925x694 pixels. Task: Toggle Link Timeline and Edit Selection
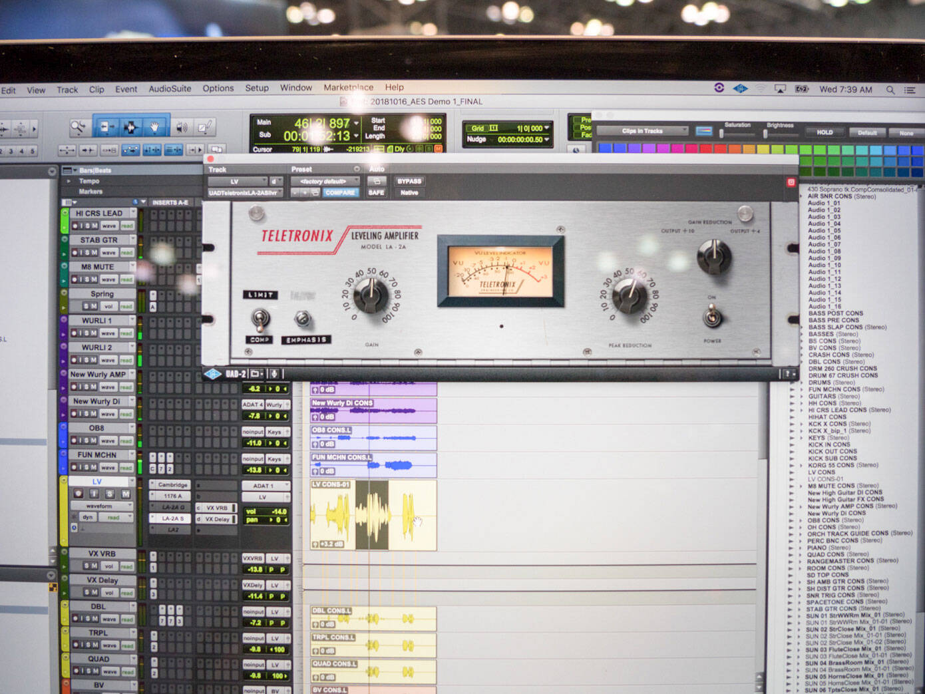tap(152, 150)
